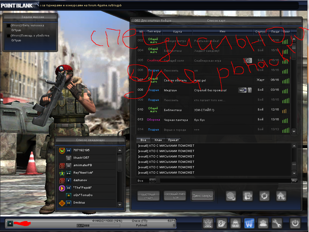Click the 'Особый тип боя' button
The width and height of the screenshot is (309, 232).
coord(175,195)
